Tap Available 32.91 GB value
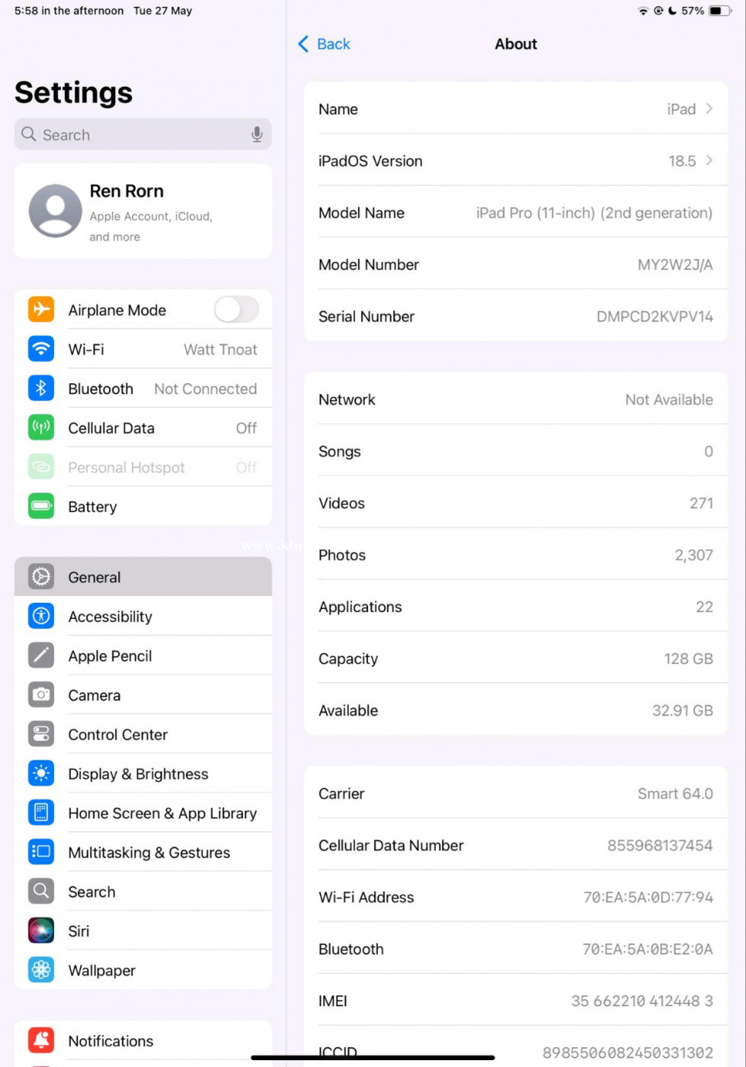Viewport: 746px width, 1067px height. tap(682, 710)
